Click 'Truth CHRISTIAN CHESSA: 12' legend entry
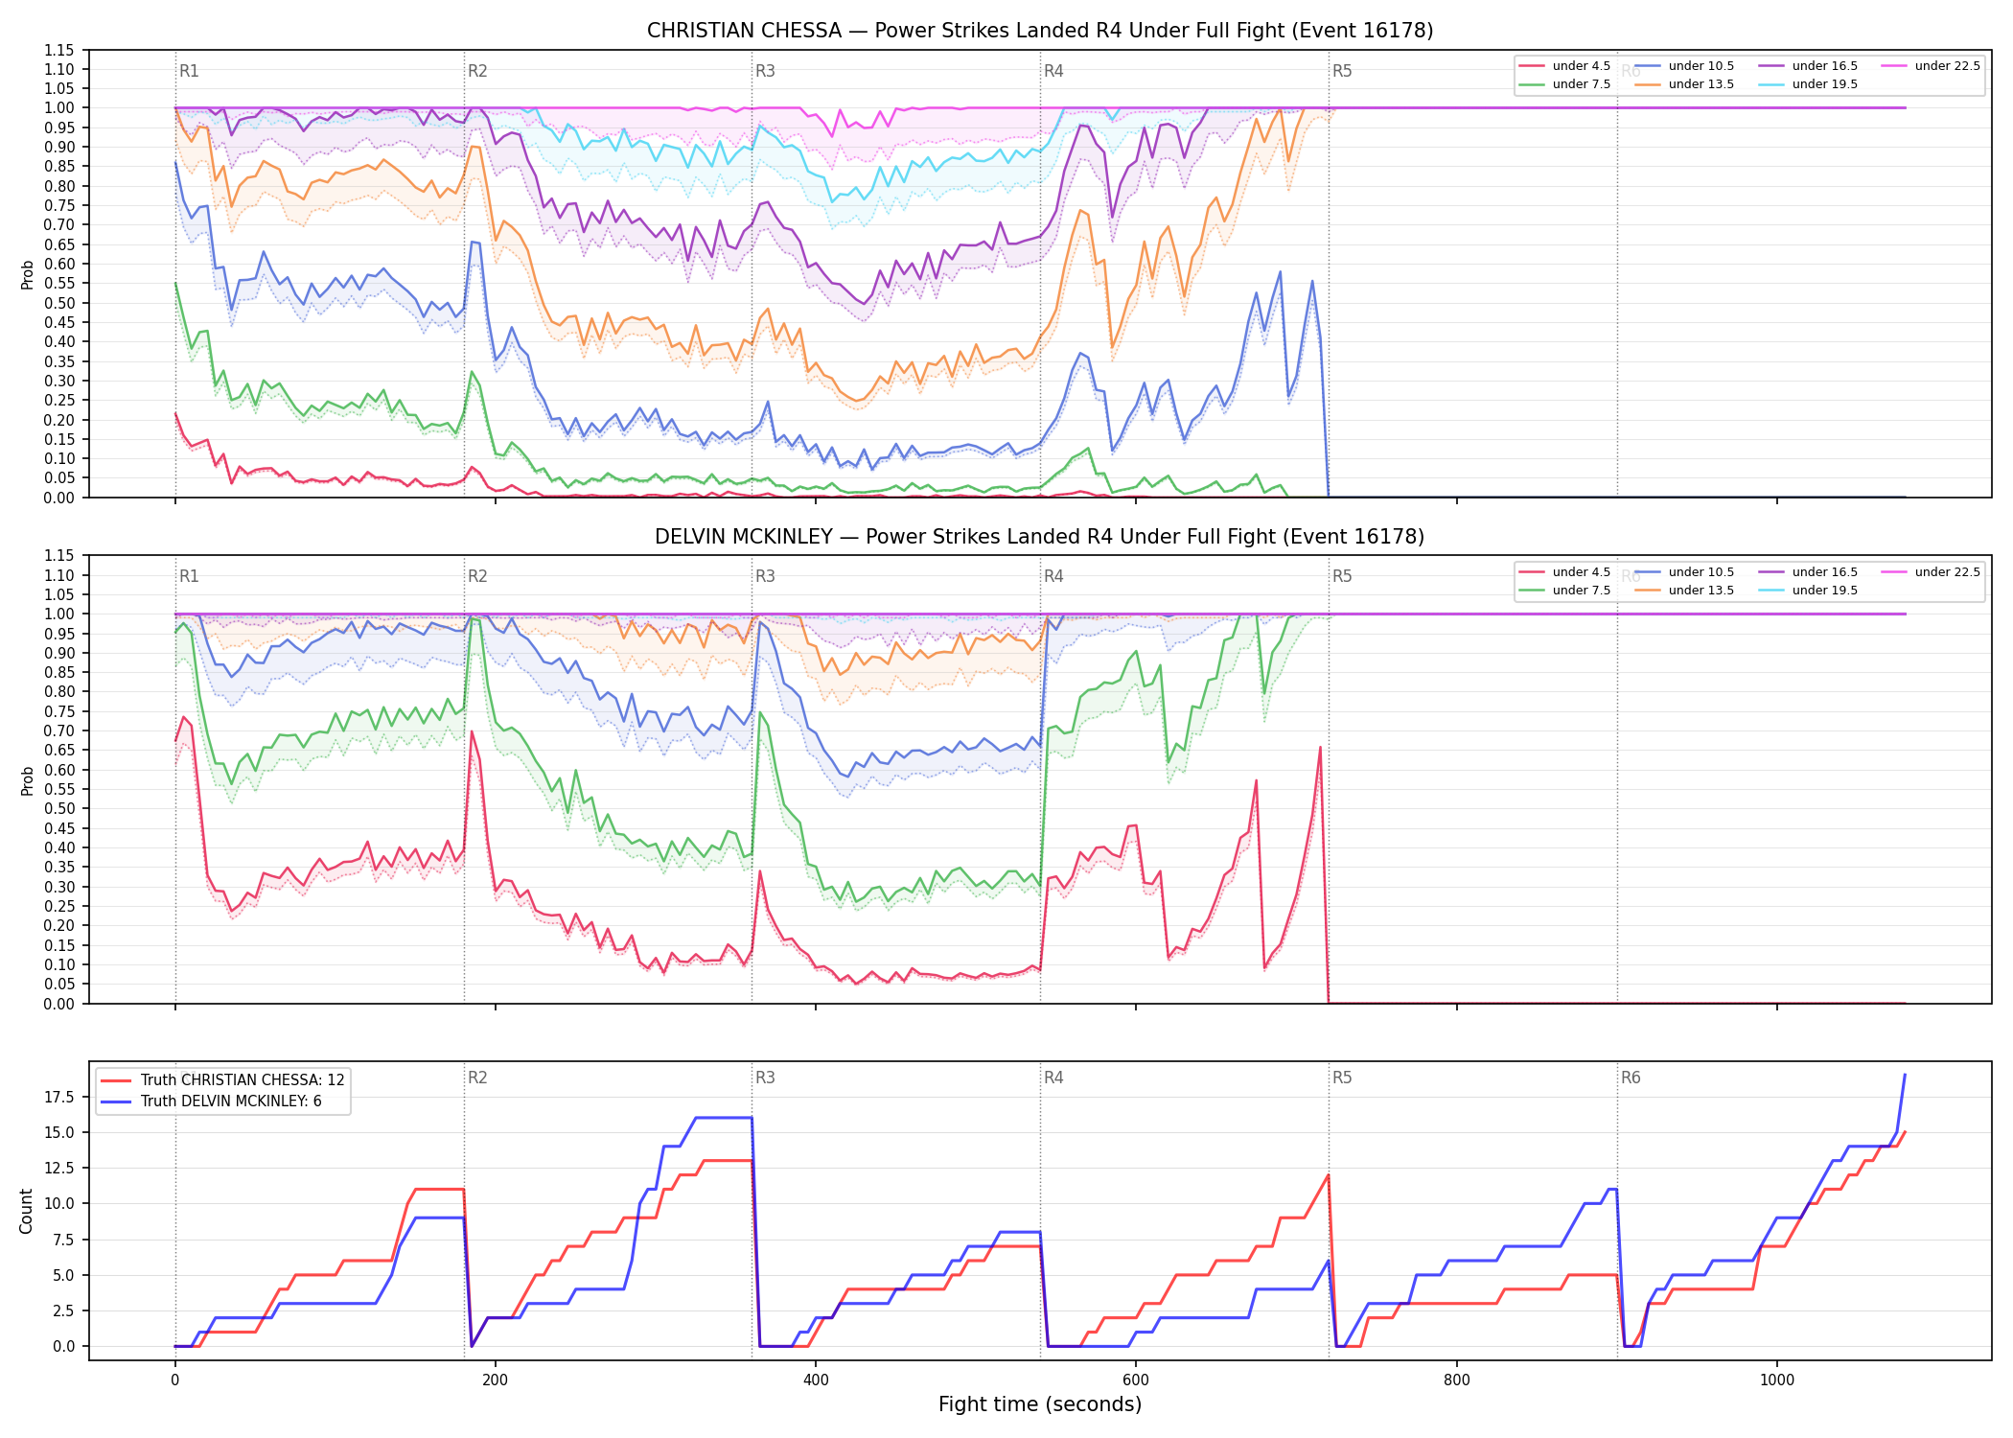 (222, 1080)
